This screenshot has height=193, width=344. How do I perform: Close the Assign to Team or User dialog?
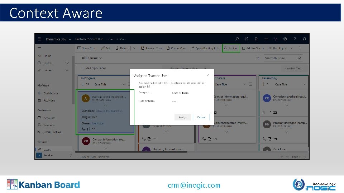pos(207,75)
